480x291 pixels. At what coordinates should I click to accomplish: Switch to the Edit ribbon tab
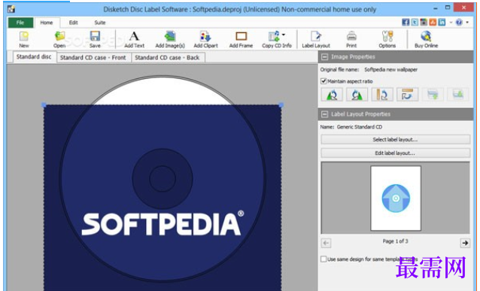[73, 23]
